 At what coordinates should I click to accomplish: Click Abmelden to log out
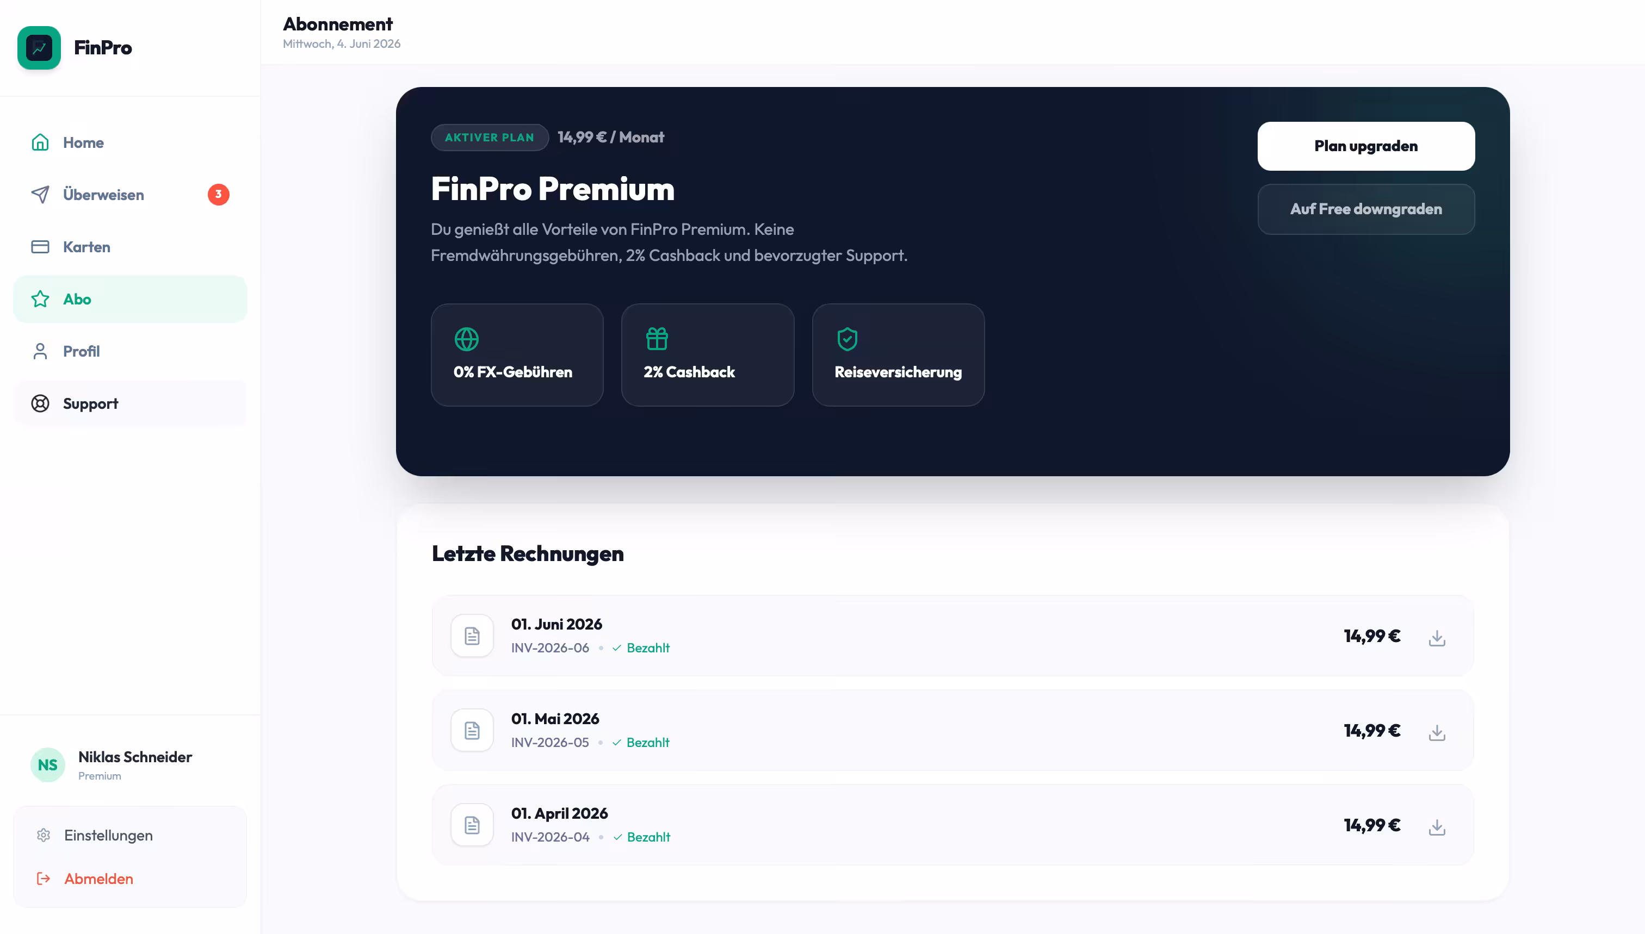[129, 879]
